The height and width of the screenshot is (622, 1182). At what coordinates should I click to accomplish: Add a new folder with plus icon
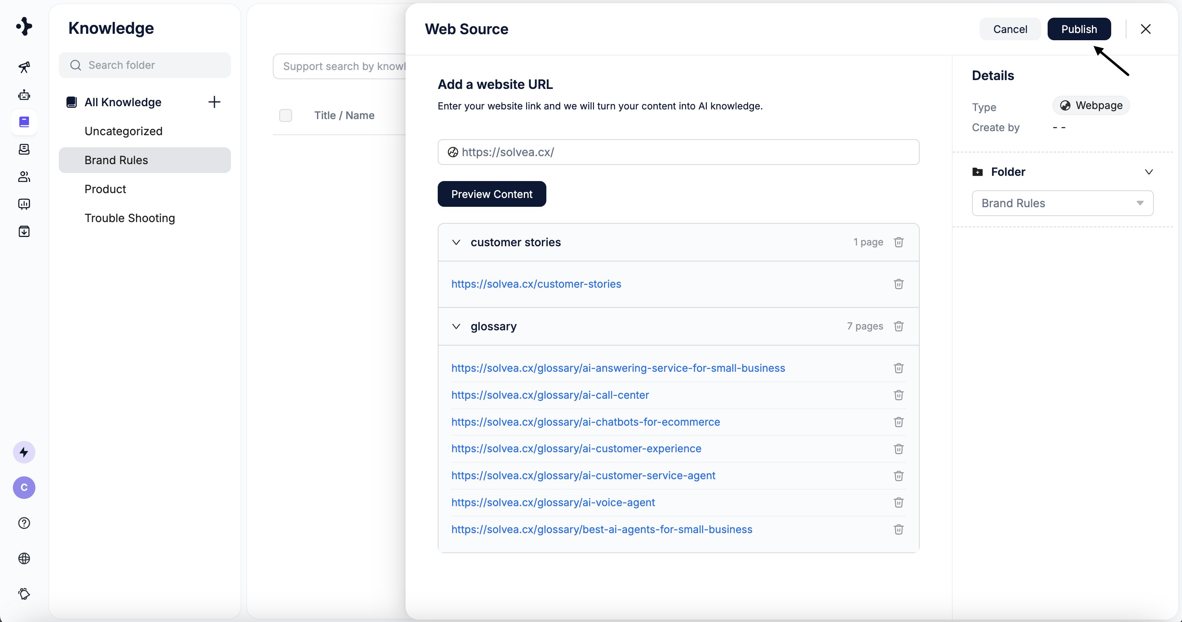[x=214, y=102]
